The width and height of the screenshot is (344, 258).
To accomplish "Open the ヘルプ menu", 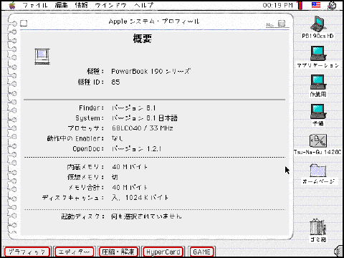I will [x=143, y=5].
